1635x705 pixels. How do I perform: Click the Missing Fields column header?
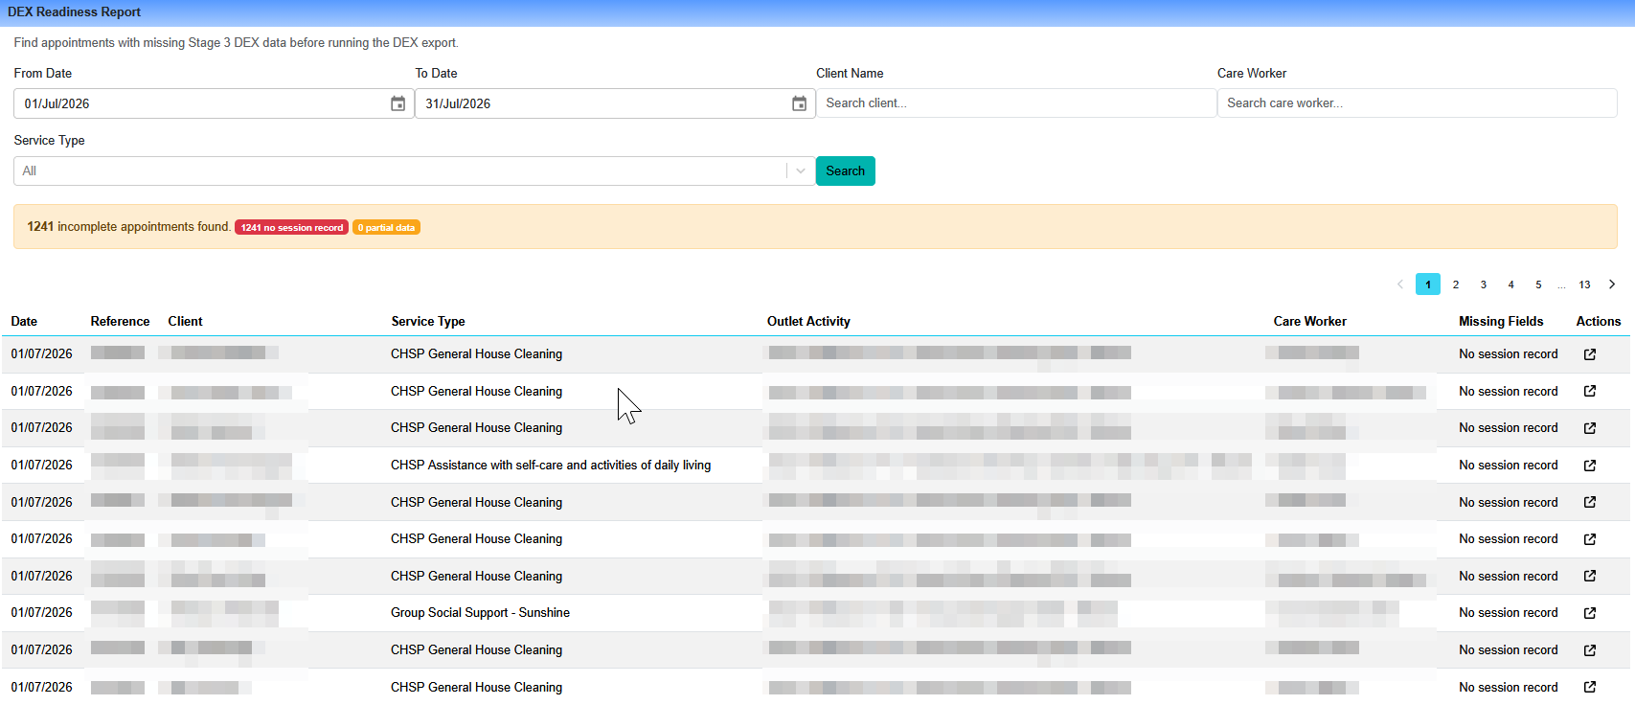click(x=1501, y=322)
